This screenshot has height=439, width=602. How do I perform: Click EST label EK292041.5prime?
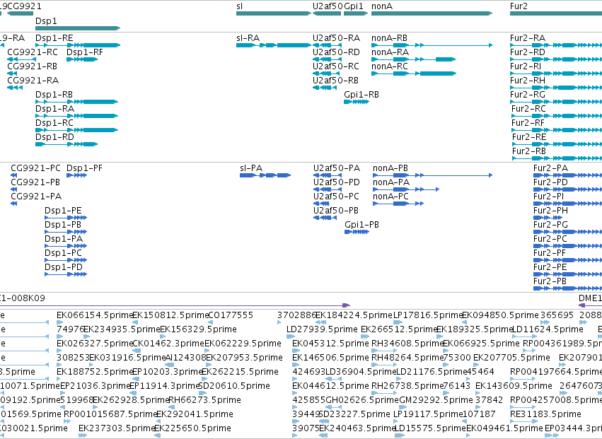[x=195, y=414]
